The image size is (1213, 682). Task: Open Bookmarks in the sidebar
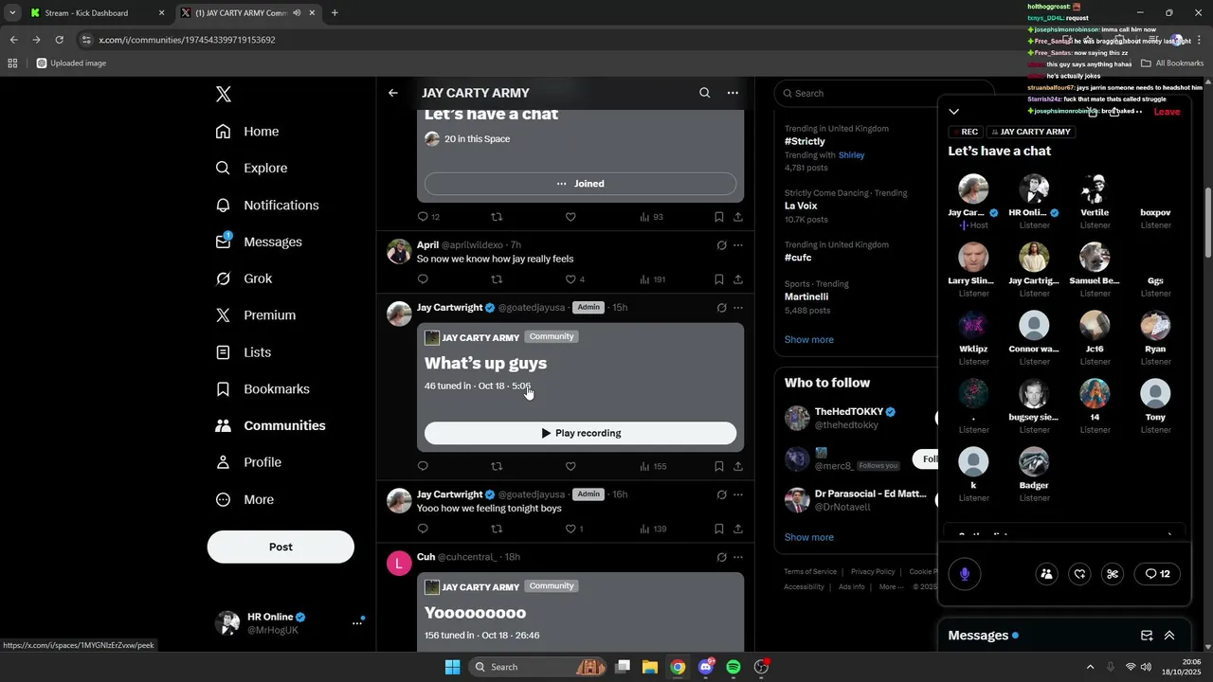[263, 388]
